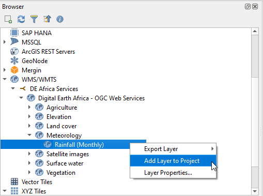Click the scrollbar down arrow
The height and width of the screenshot is (196, 263).
pyautogui.click(x=255, y=191)
